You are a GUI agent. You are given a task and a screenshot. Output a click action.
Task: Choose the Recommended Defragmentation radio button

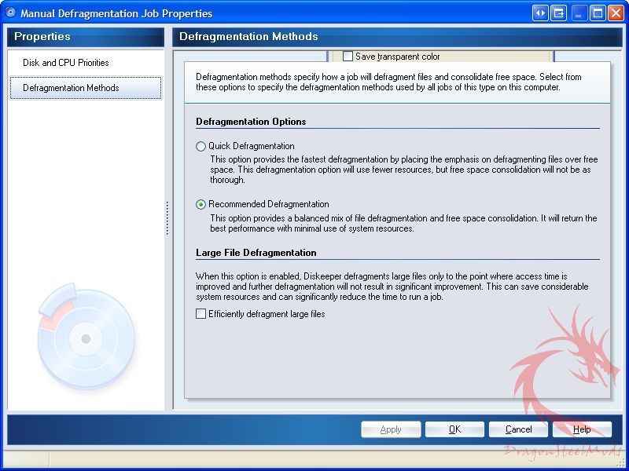[201, 204]
